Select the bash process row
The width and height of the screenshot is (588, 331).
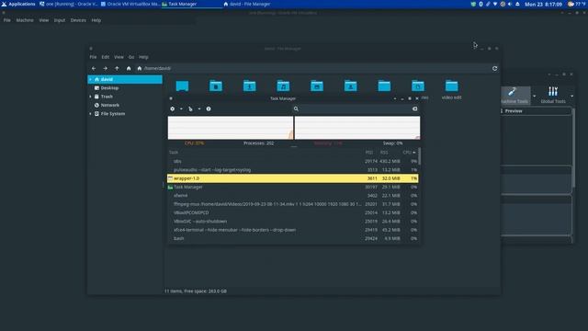[x=292, y=238]
